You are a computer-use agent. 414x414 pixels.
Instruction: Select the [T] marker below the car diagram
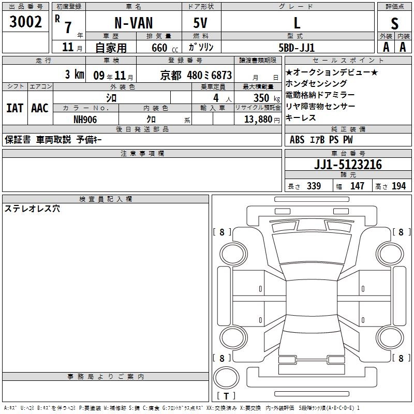pos(226,396)
